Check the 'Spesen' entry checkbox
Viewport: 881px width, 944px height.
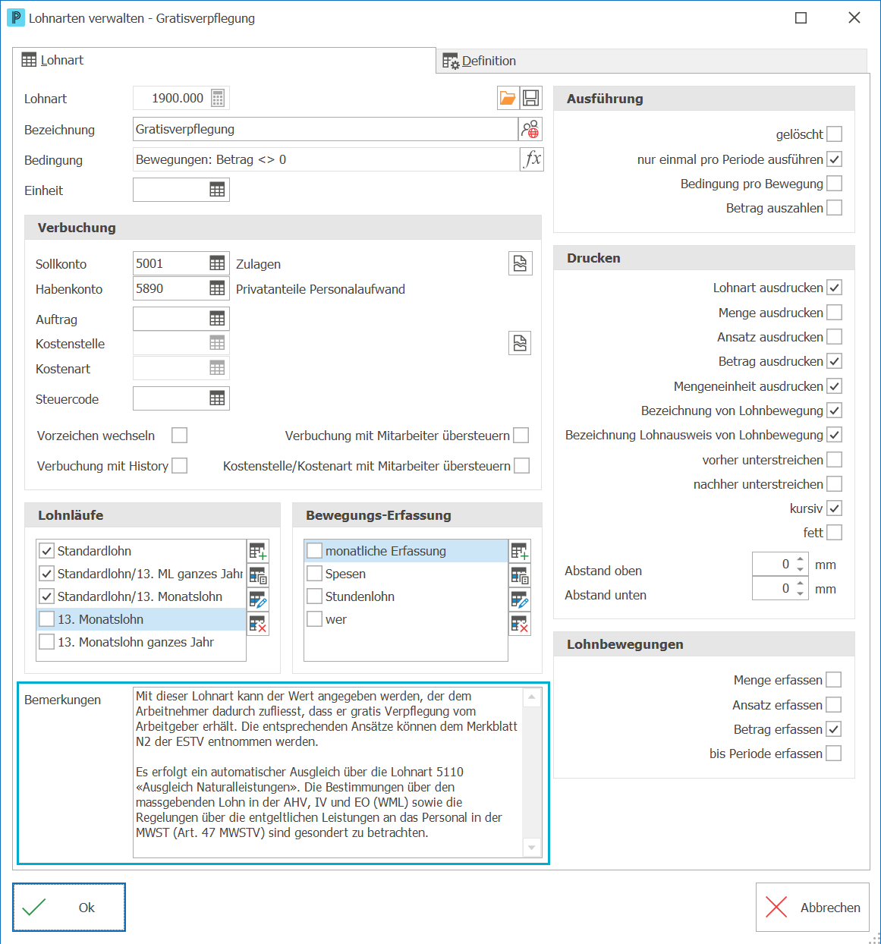314,574
